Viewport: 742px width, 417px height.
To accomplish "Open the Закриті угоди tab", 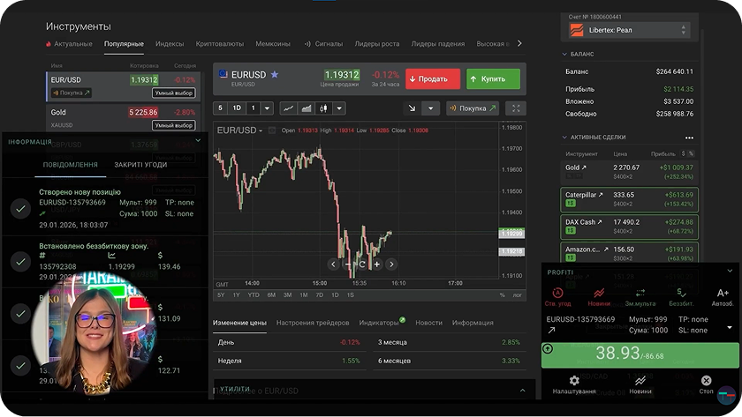I will pyautogui.click(x=140, y=165).
